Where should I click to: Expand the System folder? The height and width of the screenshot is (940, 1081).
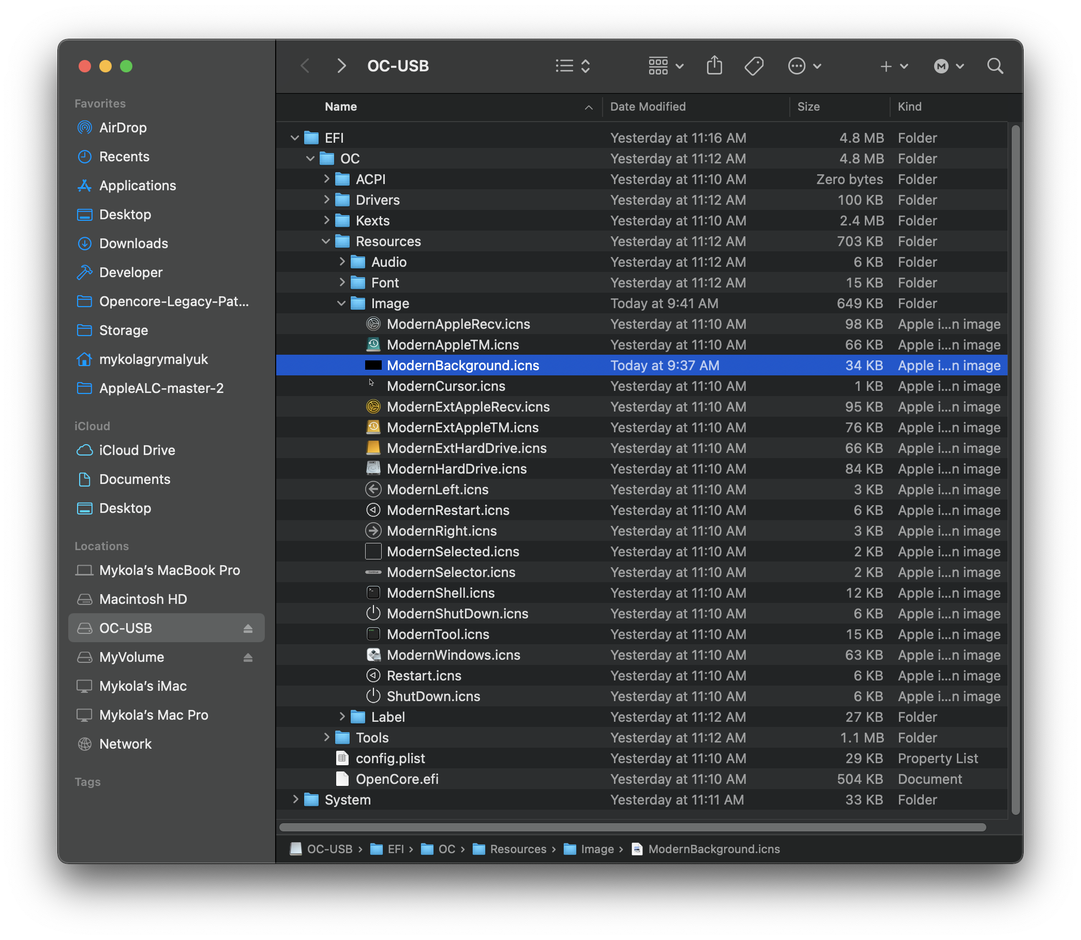point(295,799)
